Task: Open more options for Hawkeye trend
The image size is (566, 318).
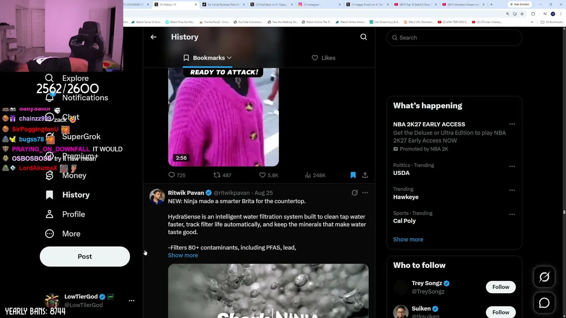Action: pyautogui.click(x=512, y=190)
